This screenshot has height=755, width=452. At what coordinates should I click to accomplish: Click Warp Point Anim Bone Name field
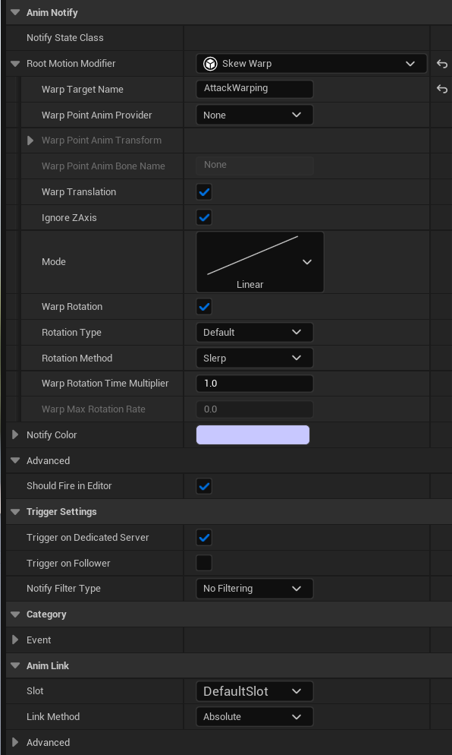(x=255, y=165)
